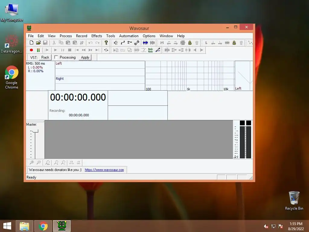Click the 00:00:00.000 large time display
Image resolution: width=309 pixels, height=232 pixels.
coord(78,97)
